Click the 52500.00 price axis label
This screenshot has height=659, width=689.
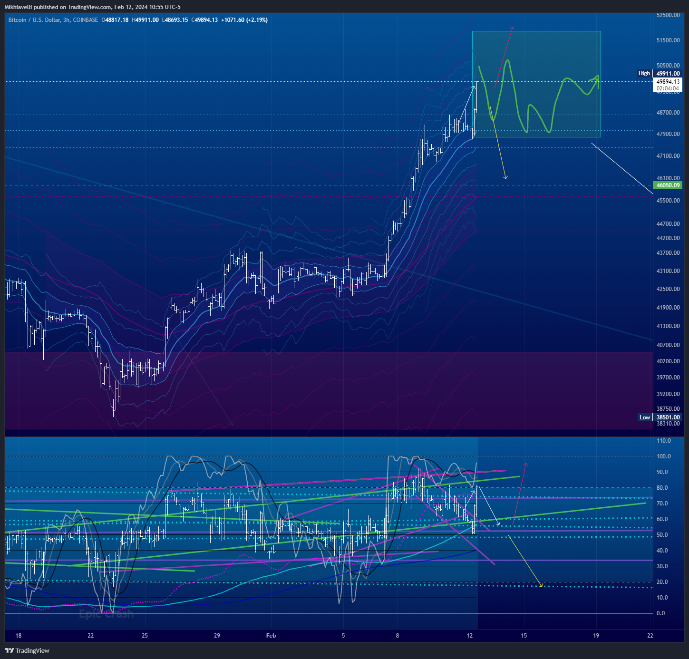coord(668,15)
